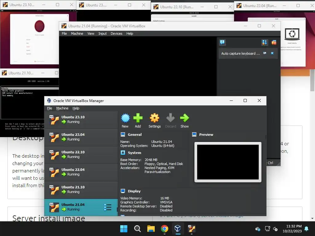Select Ubuntu 23.04 in the VM list
Screen dimensions: 315x236
click(81, 137)
